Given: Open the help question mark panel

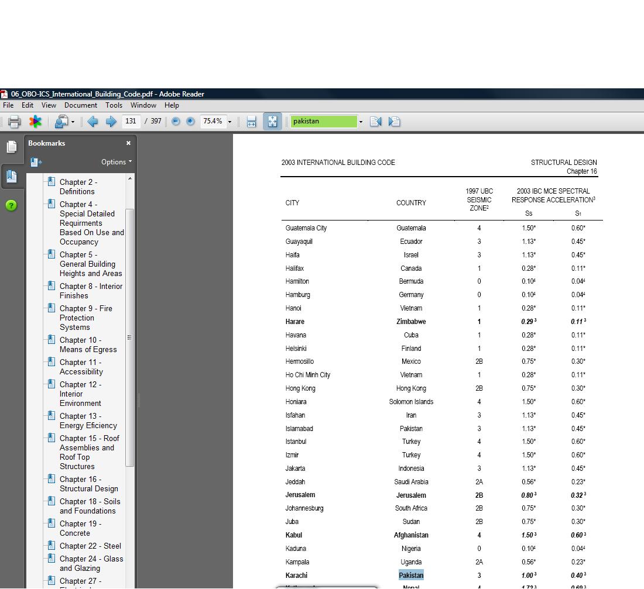Looking at the screenshot, I should point(12,205).
